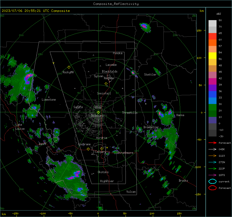
Task: Click the Sundre town label
Action: (x=78, y=107)
